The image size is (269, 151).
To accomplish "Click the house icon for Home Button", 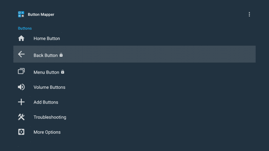I will click(21, 38).
